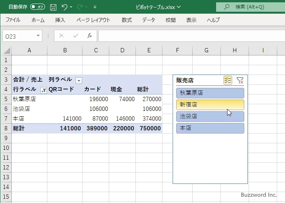This screenshot has width=285, height=203.
Task: Toggle the AutoSave (自動保存) switch
Action: coord(38,7)
